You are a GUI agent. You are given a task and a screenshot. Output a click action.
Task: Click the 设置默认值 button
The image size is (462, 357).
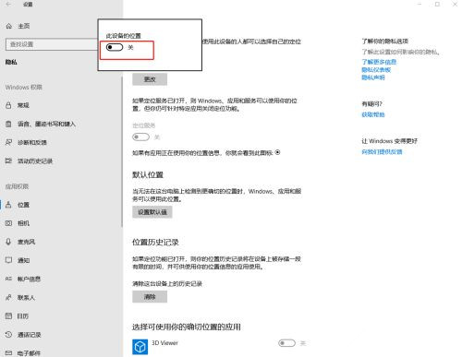click(152, 212)
